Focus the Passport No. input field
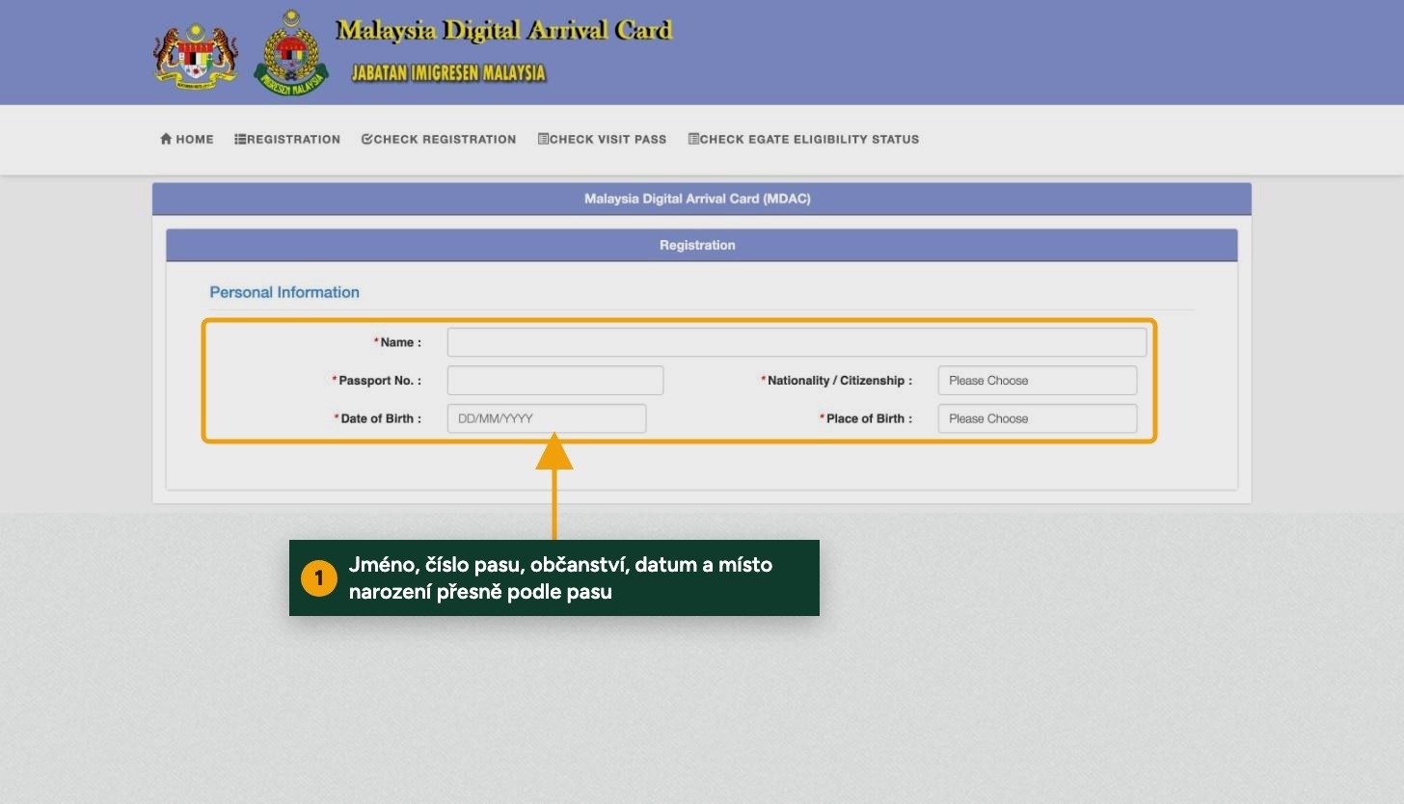 [x=555, y=380]
